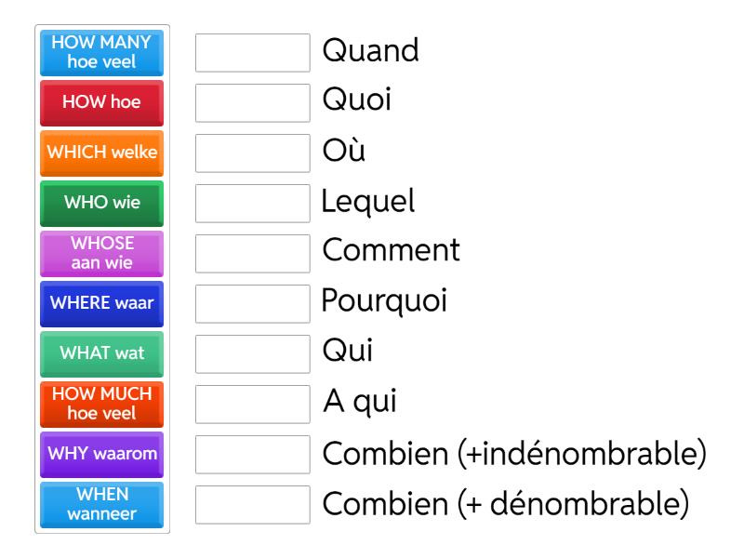Viewport: 744px width, 558px height.
Task: Click the answer box next to Quand
Action: [252, 53]
